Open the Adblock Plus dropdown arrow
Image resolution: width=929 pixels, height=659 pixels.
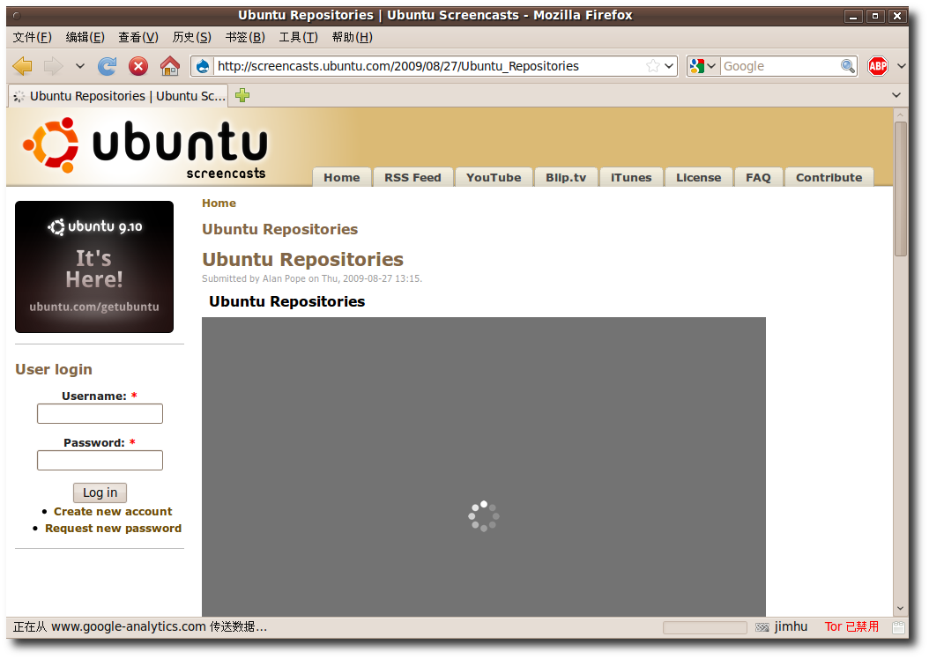(x=902, y=66)
